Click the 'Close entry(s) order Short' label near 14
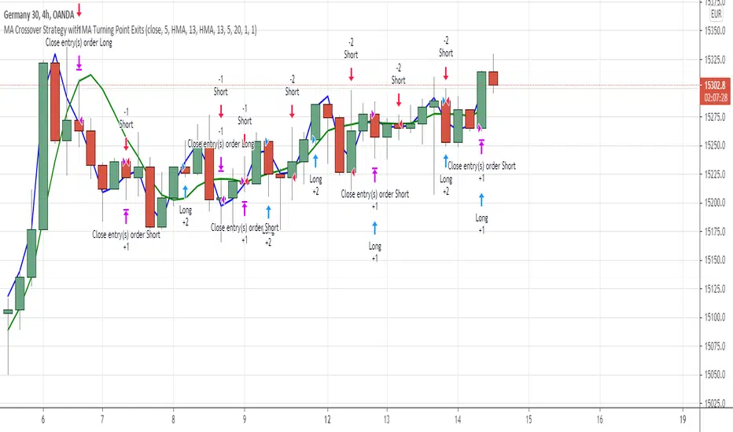 tap(481, 166)
